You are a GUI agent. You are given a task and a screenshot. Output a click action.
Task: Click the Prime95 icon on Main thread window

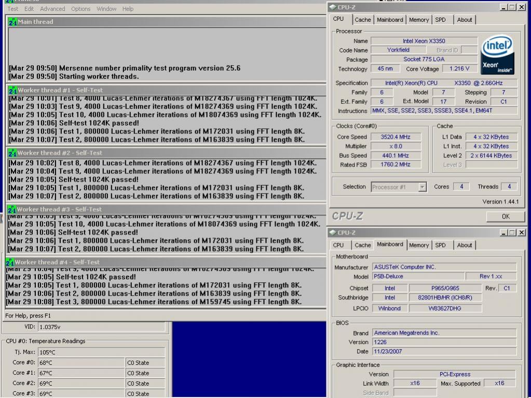[x=13, y=22]
